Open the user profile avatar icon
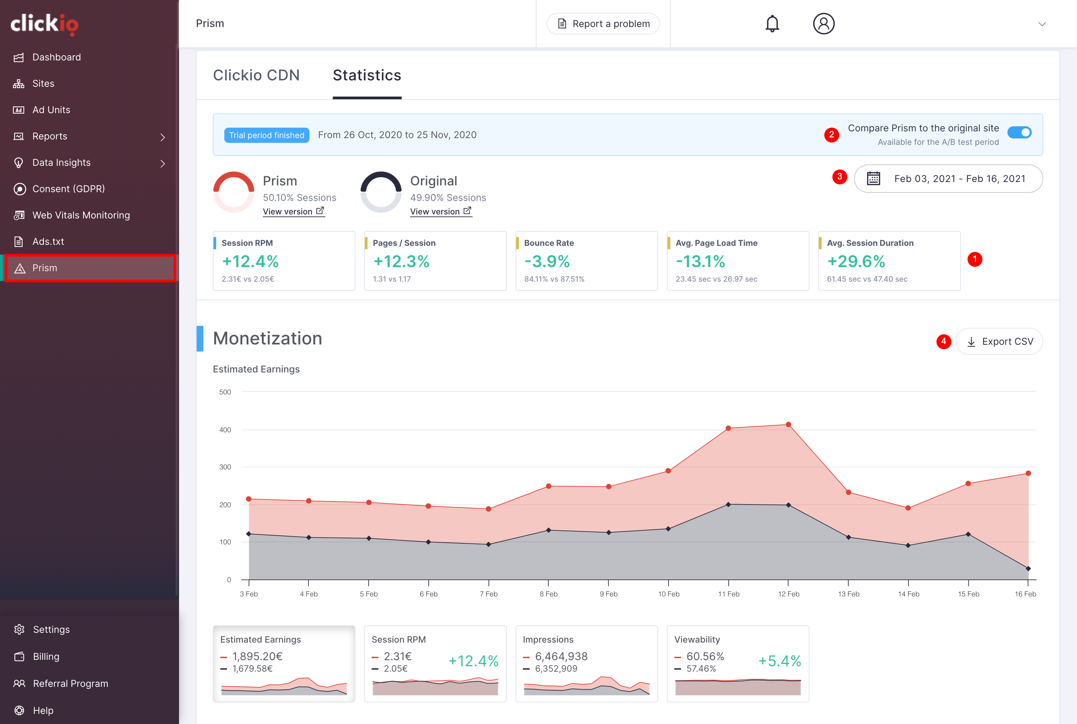The image size is (1077, 724). pos(823,24)
